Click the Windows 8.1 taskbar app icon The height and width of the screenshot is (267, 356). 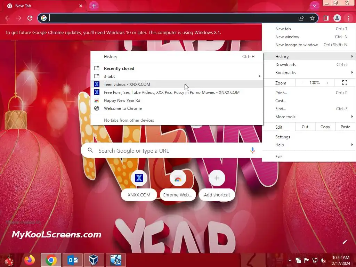click(x=115, y=260)
